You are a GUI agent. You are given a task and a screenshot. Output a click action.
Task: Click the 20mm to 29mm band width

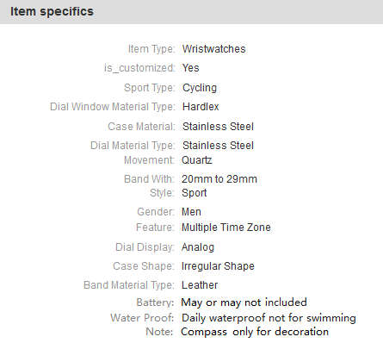tap(219, 179)
